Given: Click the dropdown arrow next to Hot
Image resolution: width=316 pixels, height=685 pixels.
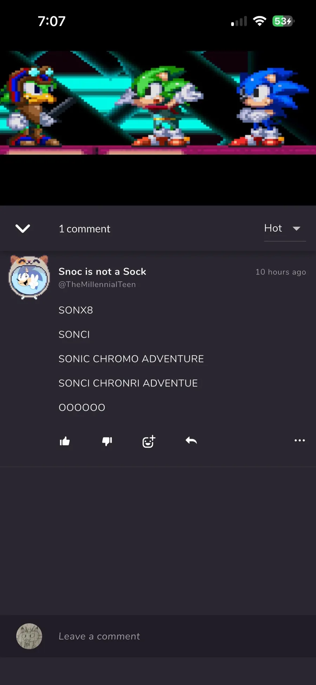Looking at the screenshot, I should 296,229.
